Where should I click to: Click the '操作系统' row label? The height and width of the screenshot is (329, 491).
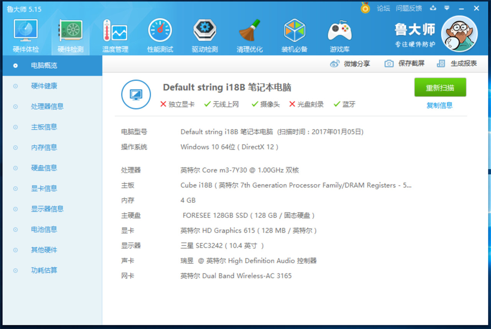point(134,147)
